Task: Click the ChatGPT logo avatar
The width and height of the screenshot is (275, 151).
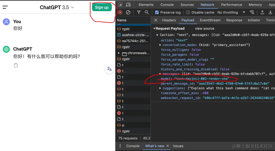Action: [6, 49]
